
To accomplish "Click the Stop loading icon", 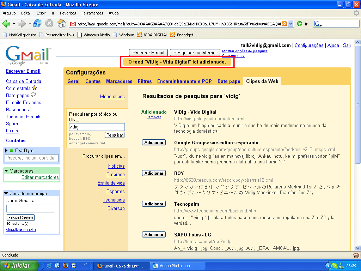I will pyautogui.click(x=49, y=24).
